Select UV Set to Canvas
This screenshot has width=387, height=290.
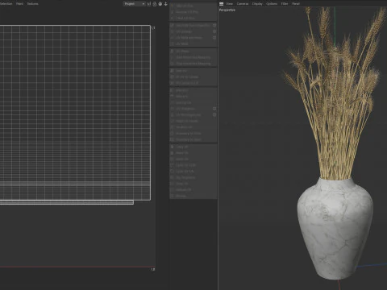[x=193, y=77]
